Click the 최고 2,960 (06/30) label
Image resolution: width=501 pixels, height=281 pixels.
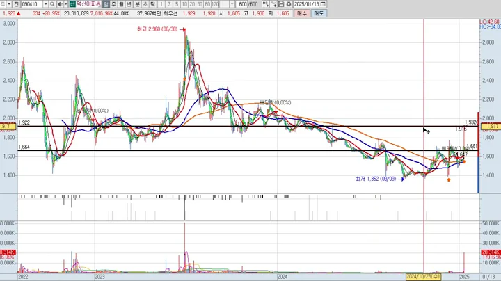157,29
